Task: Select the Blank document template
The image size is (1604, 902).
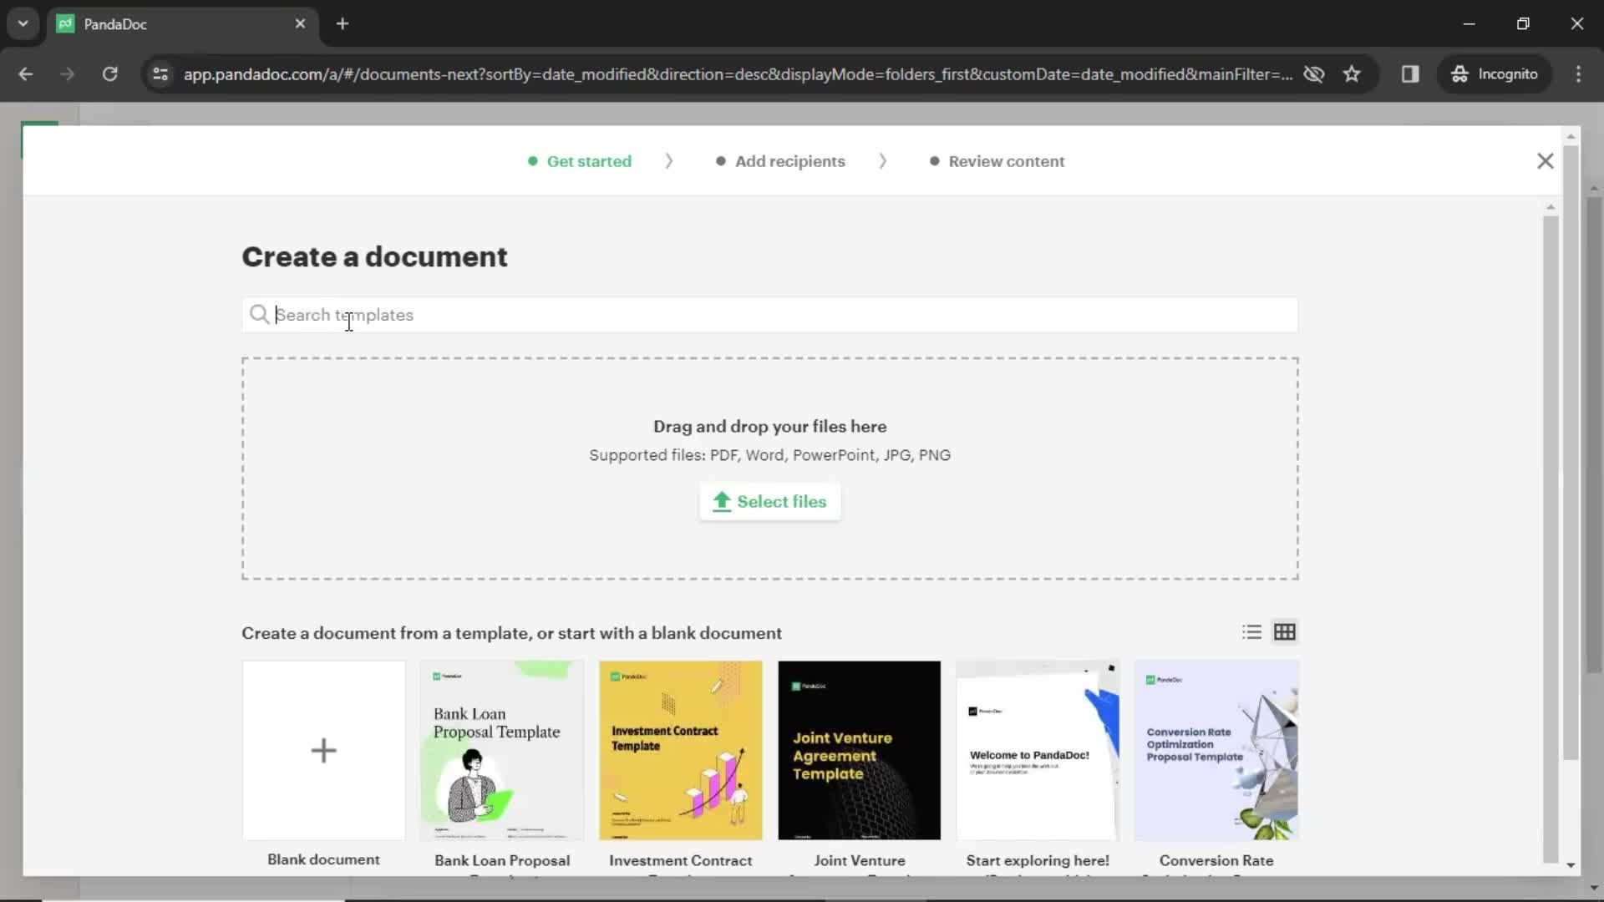Action: point(322,751)
